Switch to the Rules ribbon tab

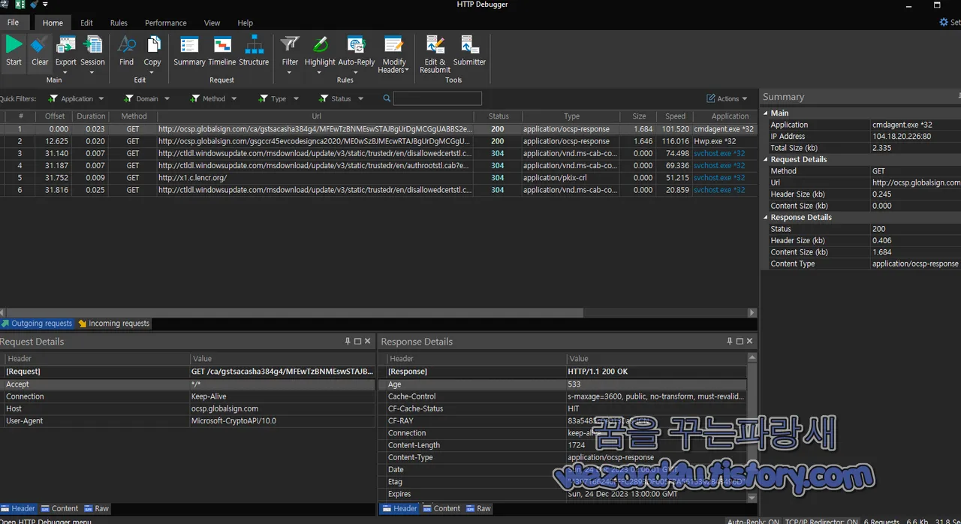pos(119,23)
